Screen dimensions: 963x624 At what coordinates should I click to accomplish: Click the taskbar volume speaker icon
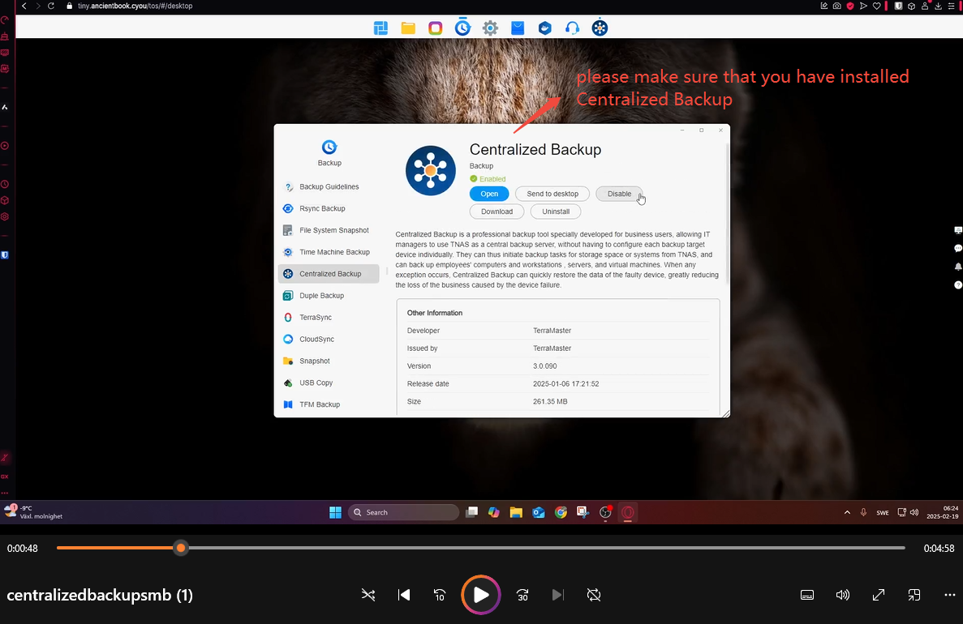click(x=914, y=512)
